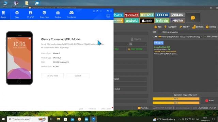Viewport: 218px width, 122px height.
Task: Open the Fastboot tool
Action: [x=170, y=27]
